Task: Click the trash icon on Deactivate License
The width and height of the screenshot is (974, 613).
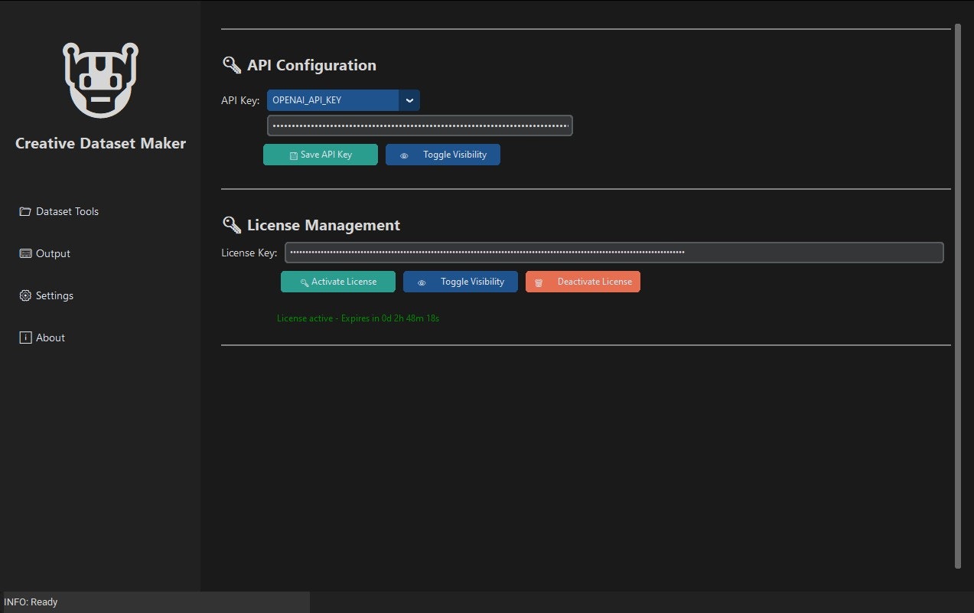Action: [x=539, y=282]
